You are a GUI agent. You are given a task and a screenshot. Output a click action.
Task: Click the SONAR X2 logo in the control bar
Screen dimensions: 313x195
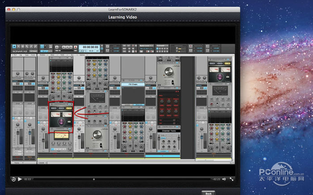(x=20, y=52)
